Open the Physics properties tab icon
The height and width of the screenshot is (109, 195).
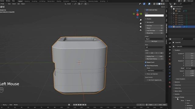tap(170, 73)
